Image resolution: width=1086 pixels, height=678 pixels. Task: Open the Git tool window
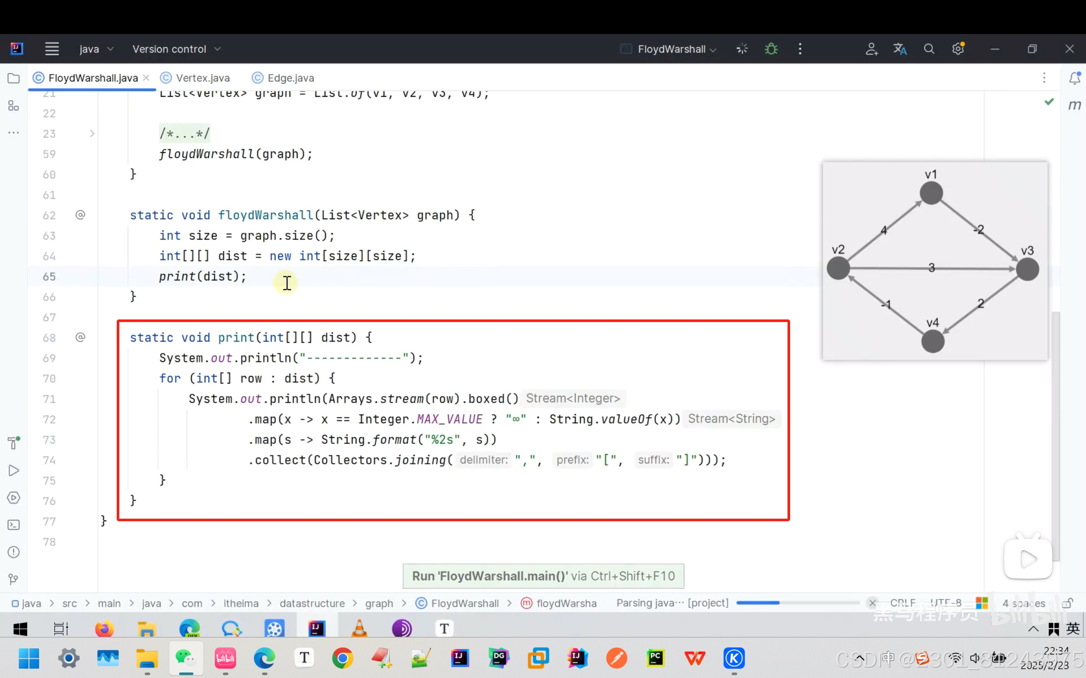pyautogui.click(x=14, y=579)
